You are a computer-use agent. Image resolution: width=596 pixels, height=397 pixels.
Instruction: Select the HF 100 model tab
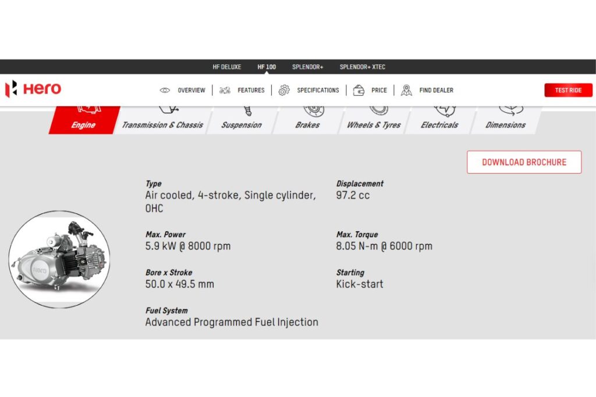[x=267, y=67]
